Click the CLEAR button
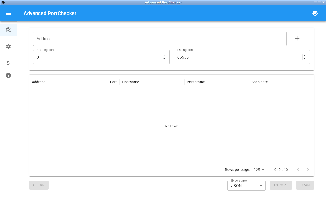 (39, 185)
